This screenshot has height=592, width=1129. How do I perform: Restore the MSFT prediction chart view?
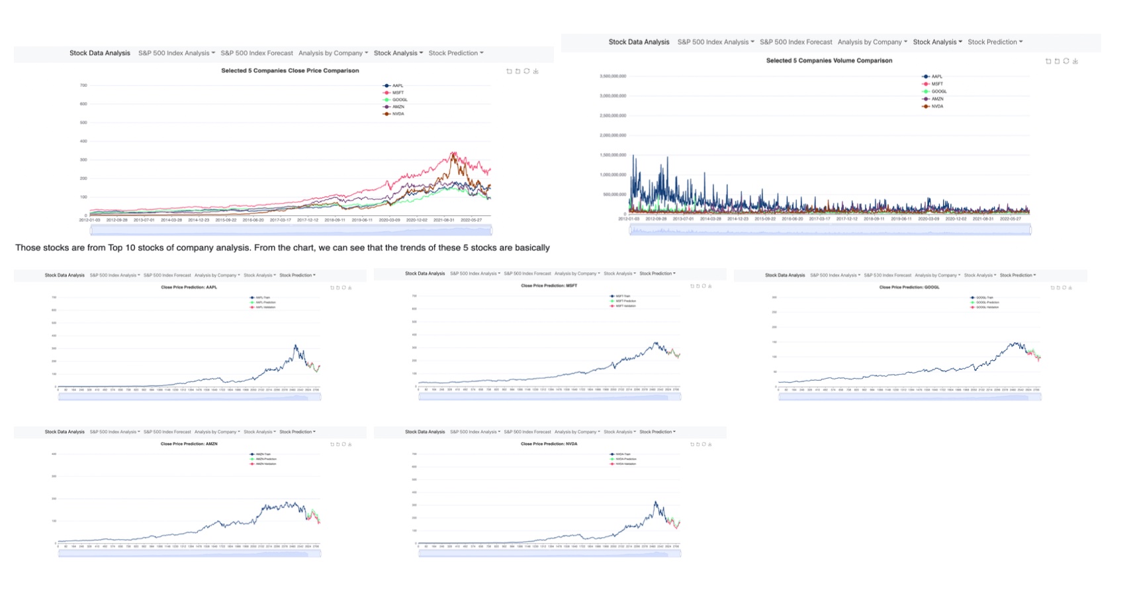704,286
